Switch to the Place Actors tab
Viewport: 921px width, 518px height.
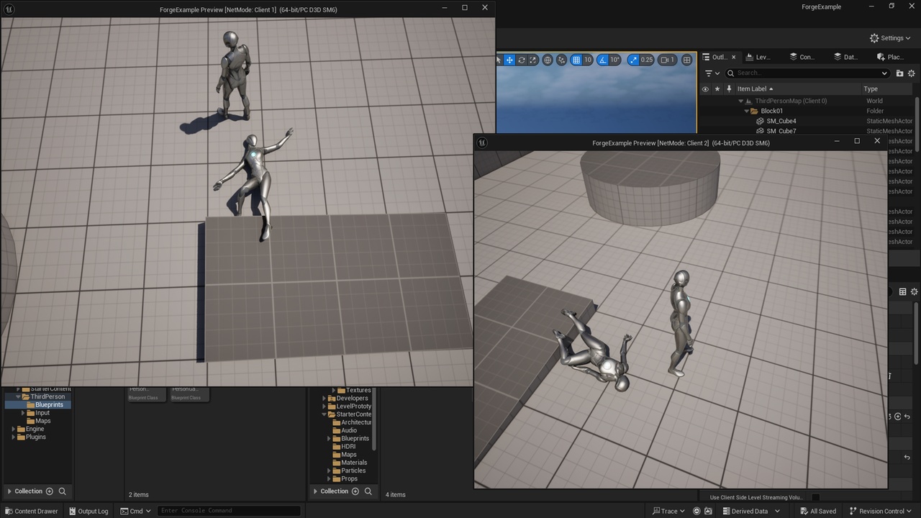tap(890, 57)
